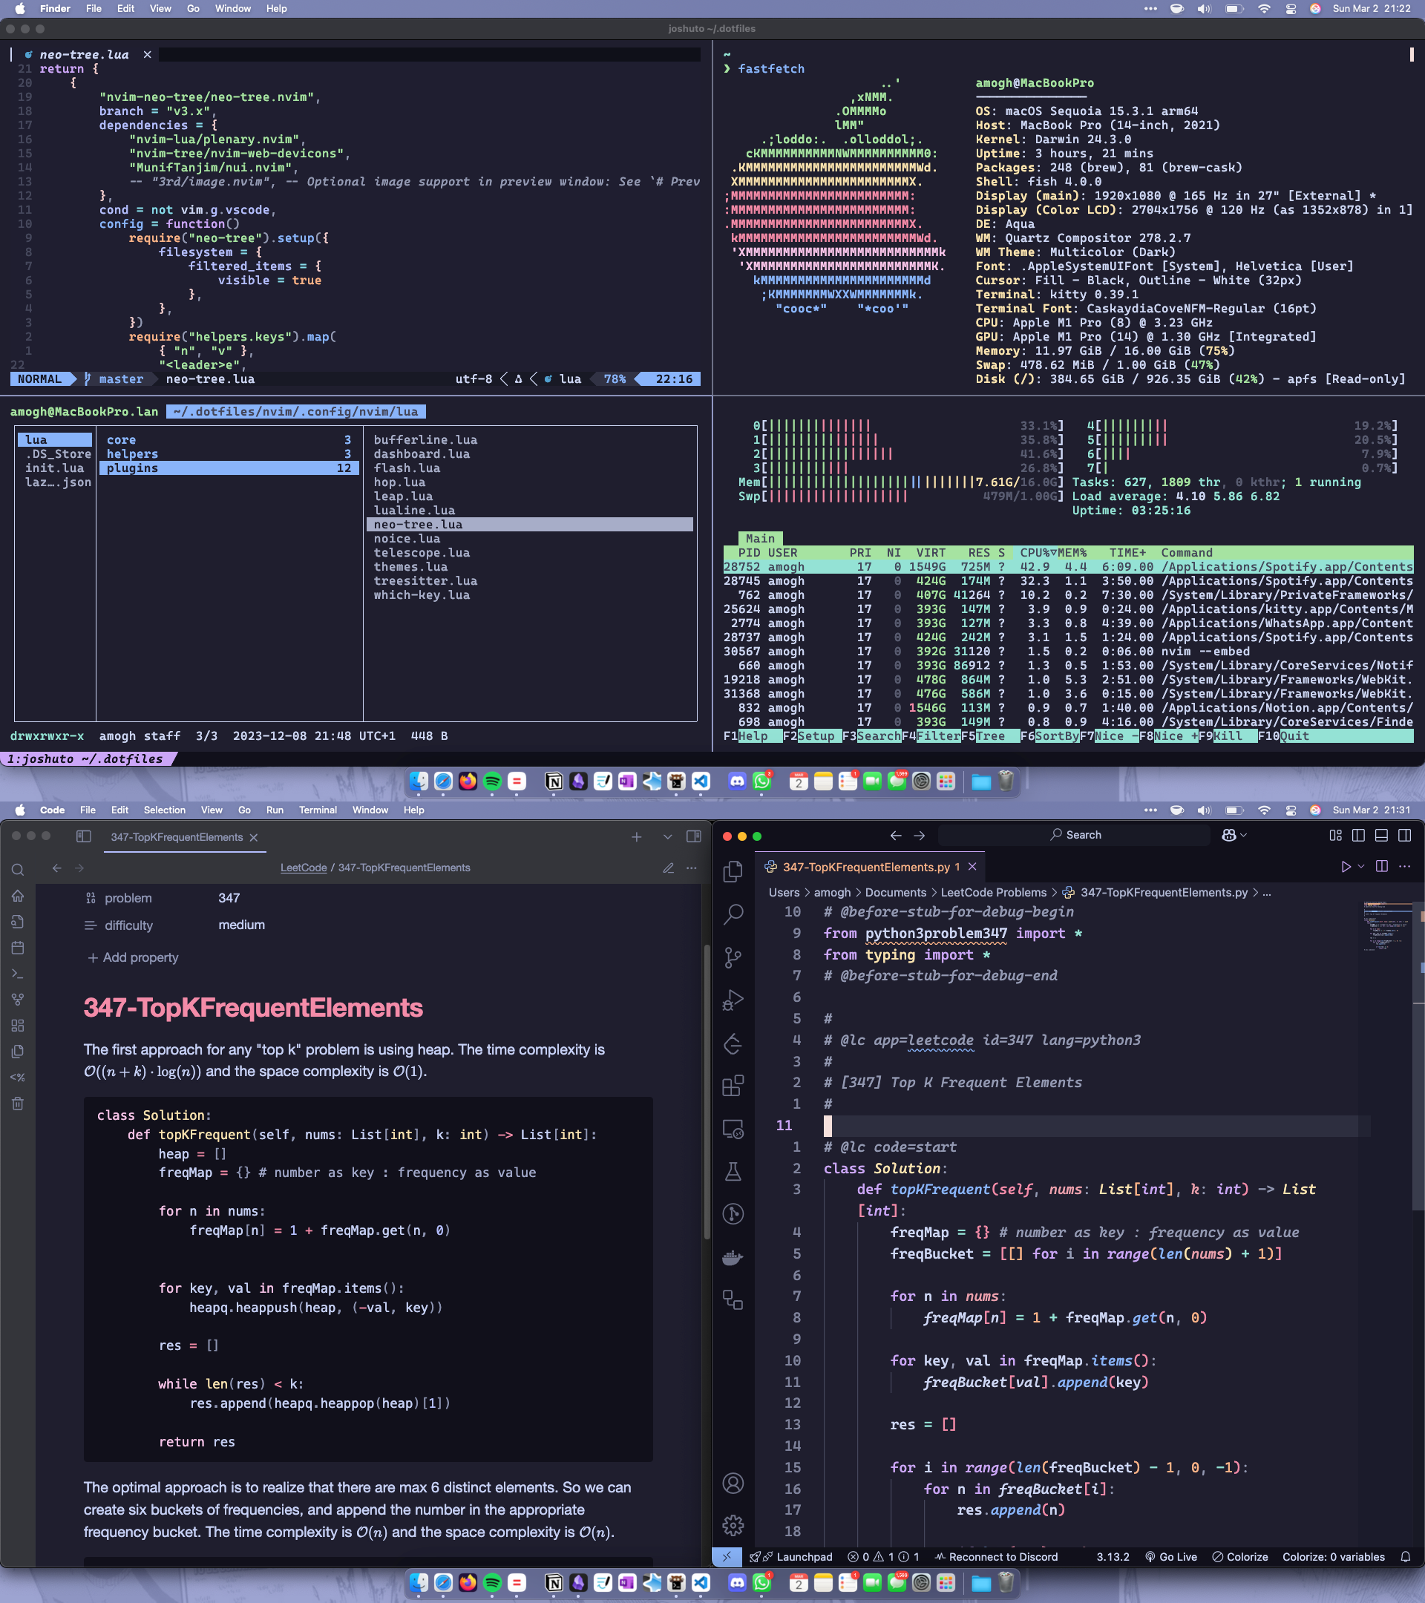This screenshot has height=1603, width=1425.
Task: Click the edit pencil icon in Obsidian note
Action: pos(668,868)
